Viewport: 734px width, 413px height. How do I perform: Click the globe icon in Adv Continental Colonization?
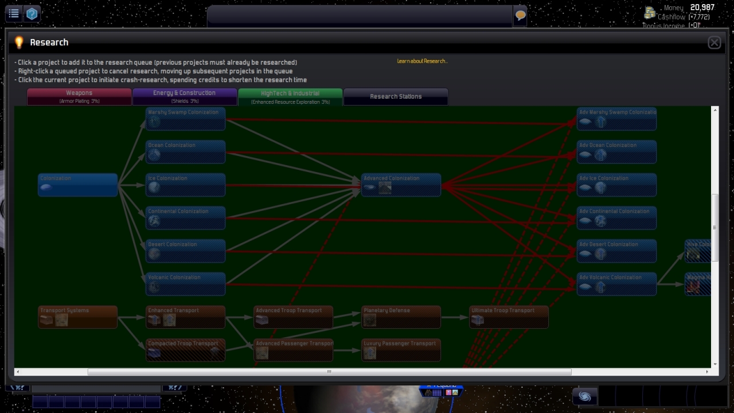click(x=600, y=221)
